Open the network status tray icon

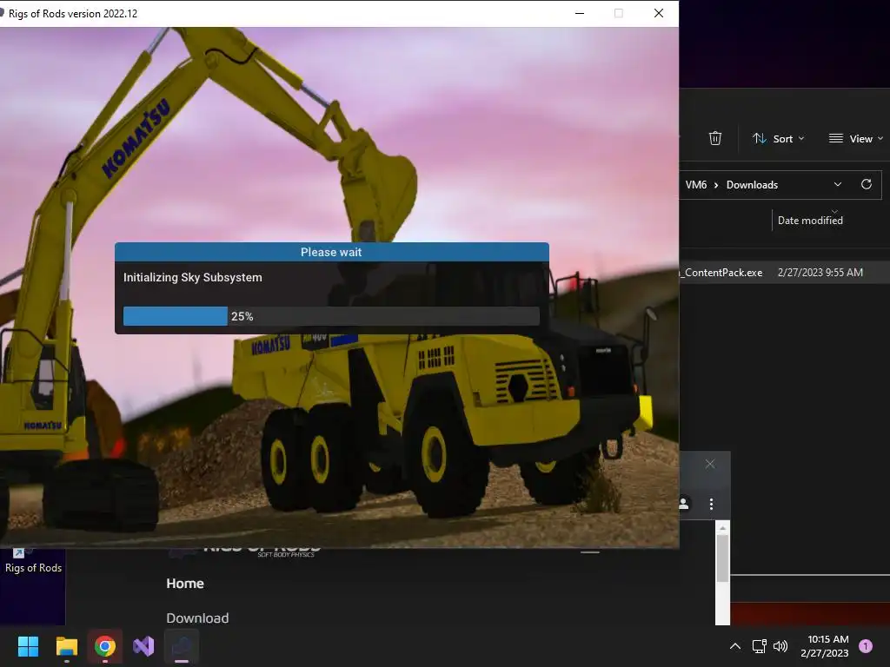pos(759,646)
